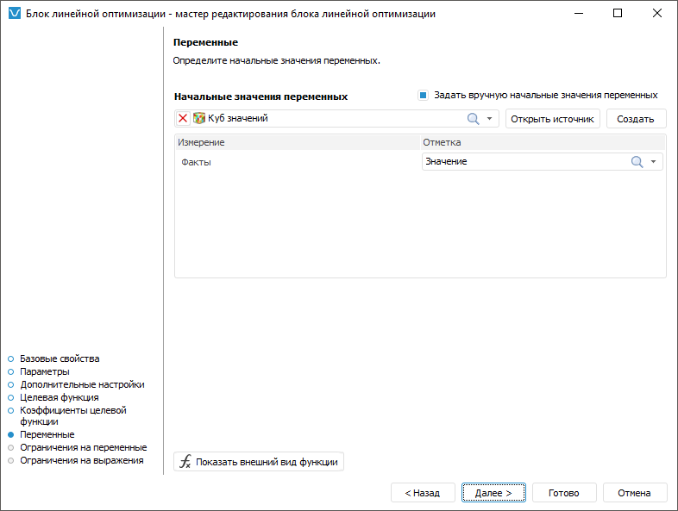Go forward with the Далее button
Image resolution: width=678 pixels, height=511 pixels.
tap(493, 493)
